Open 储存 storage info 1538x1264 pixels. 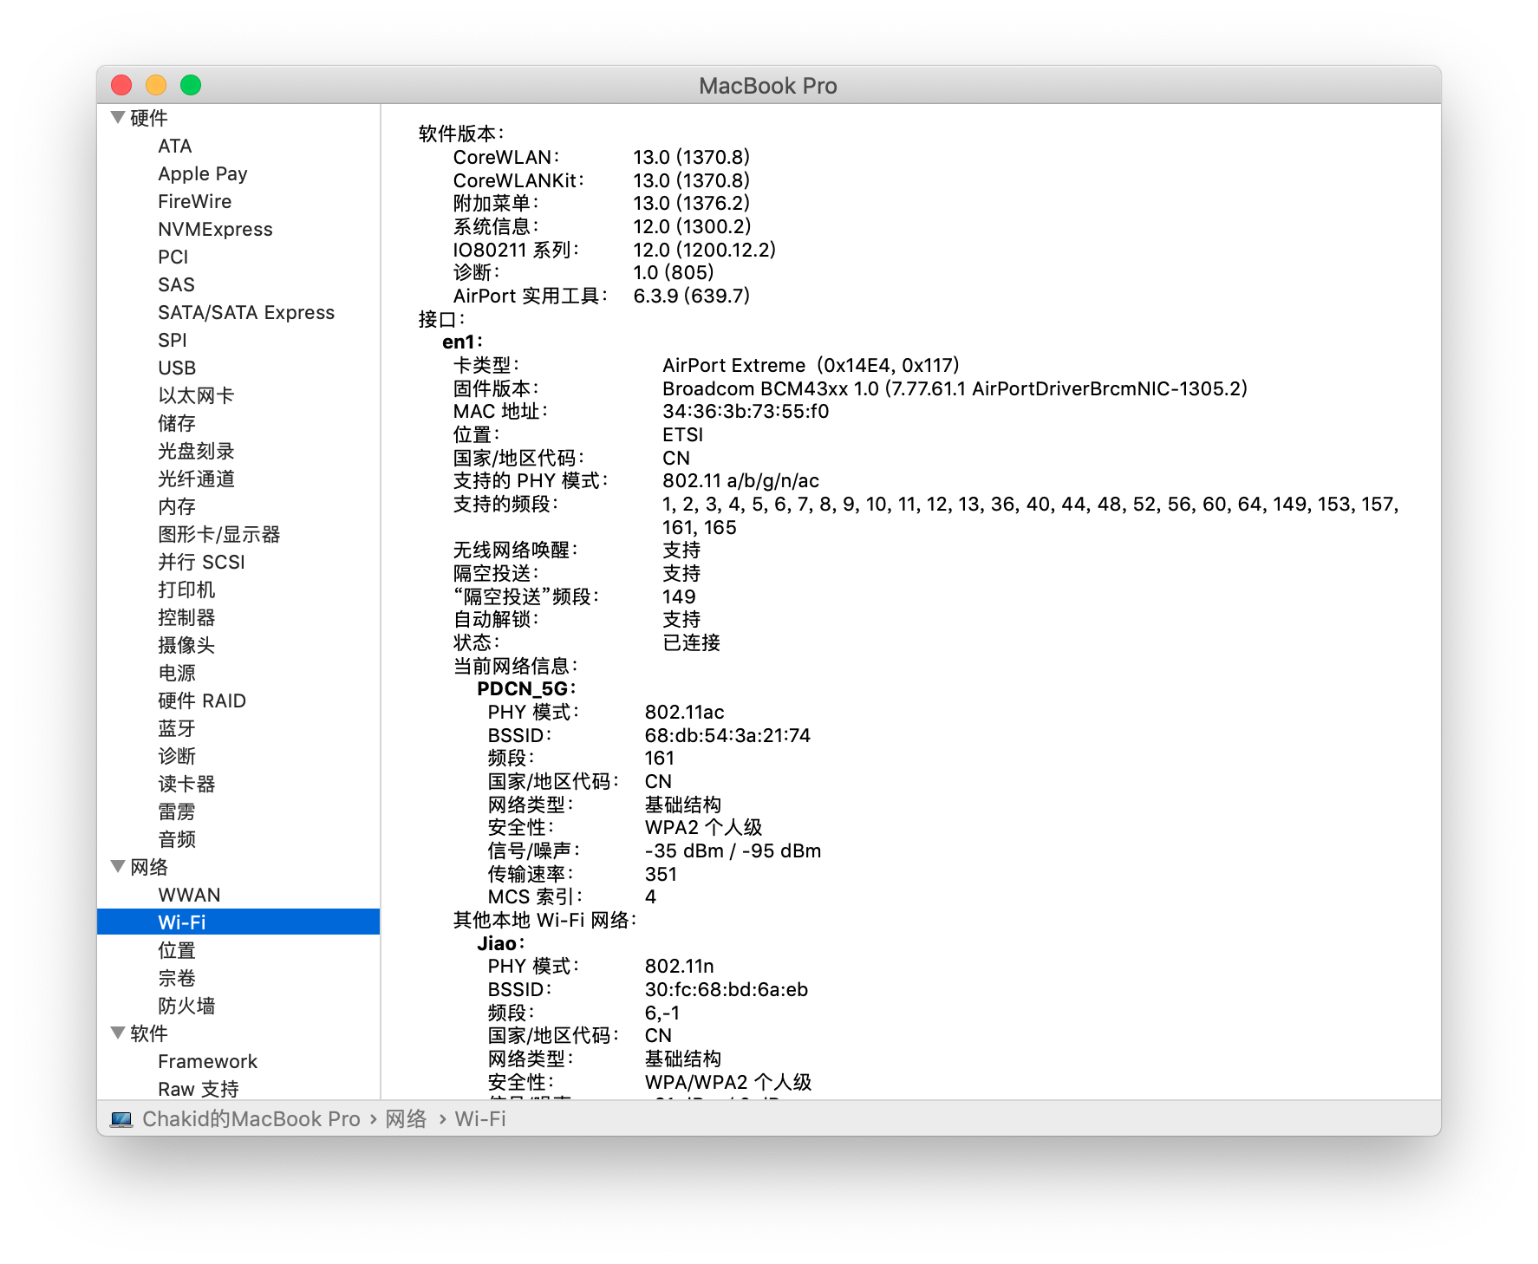click(177, 423)
